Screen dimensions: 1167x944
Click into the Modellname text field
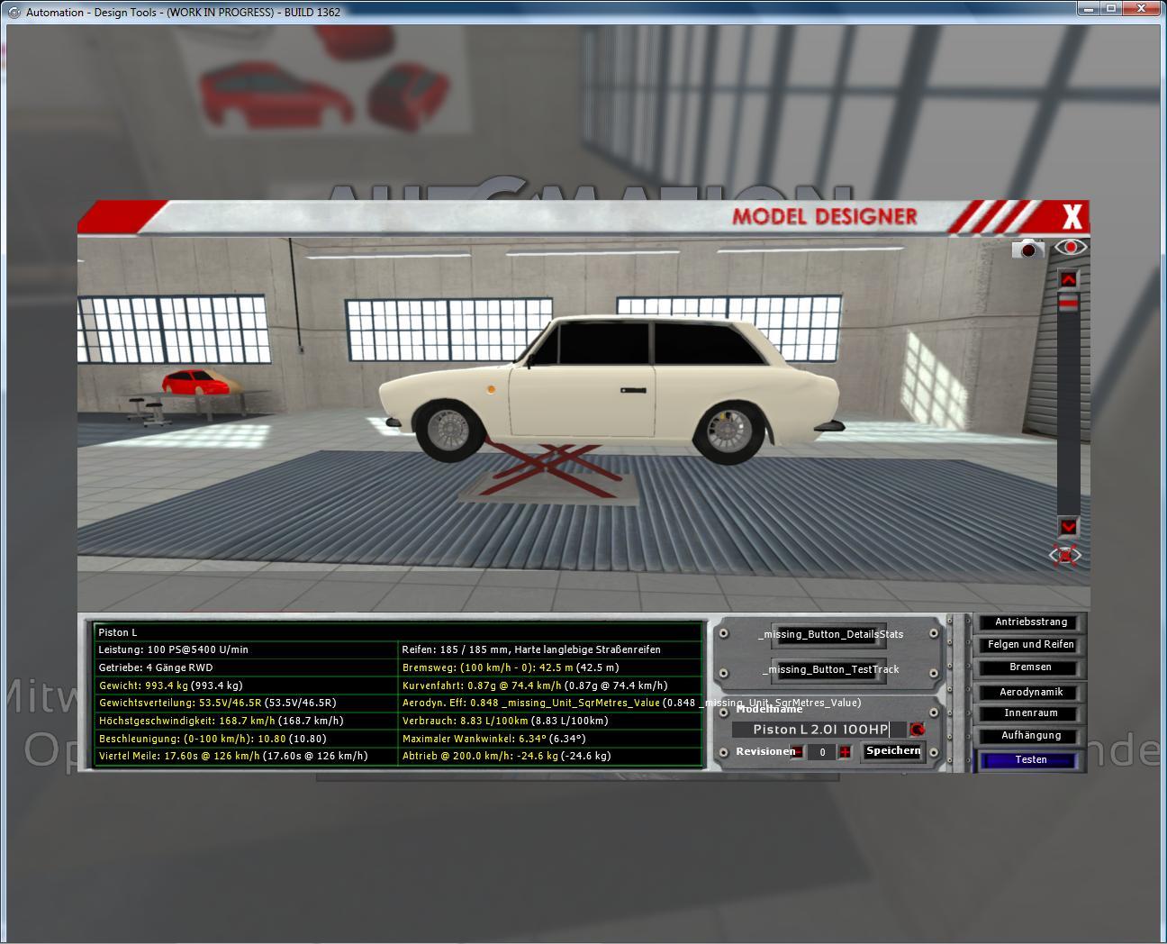819,730
